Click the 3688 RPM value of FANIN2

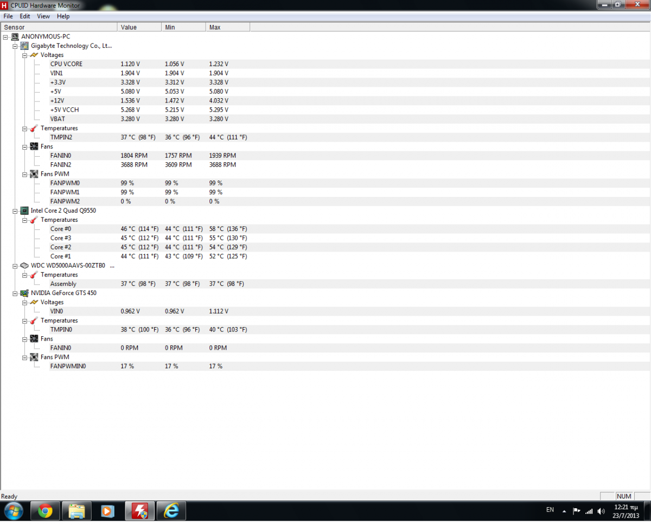(x=134, y=164)
